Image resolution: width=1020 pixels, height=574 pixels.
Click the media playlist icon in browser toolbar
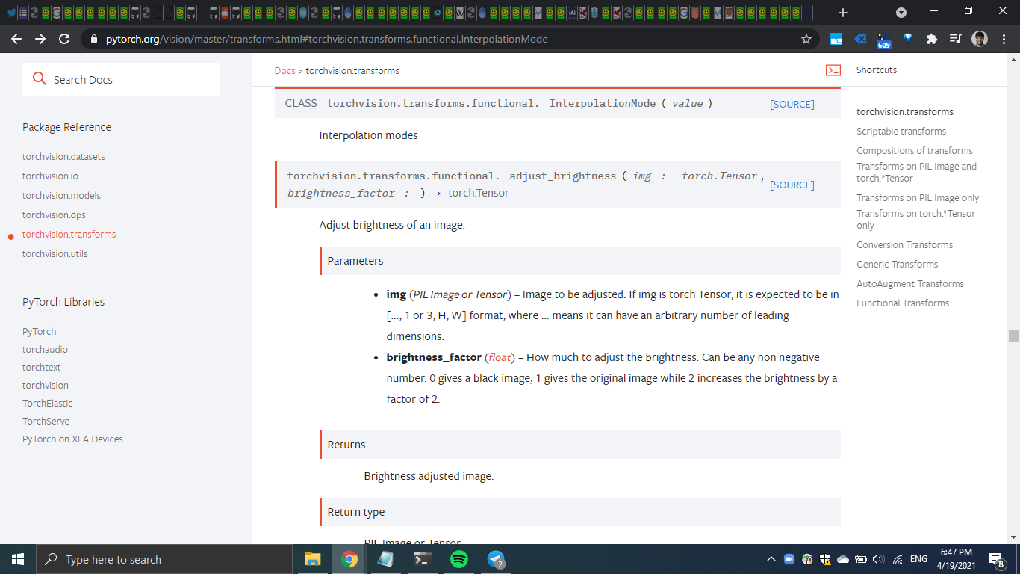point(954,38)
